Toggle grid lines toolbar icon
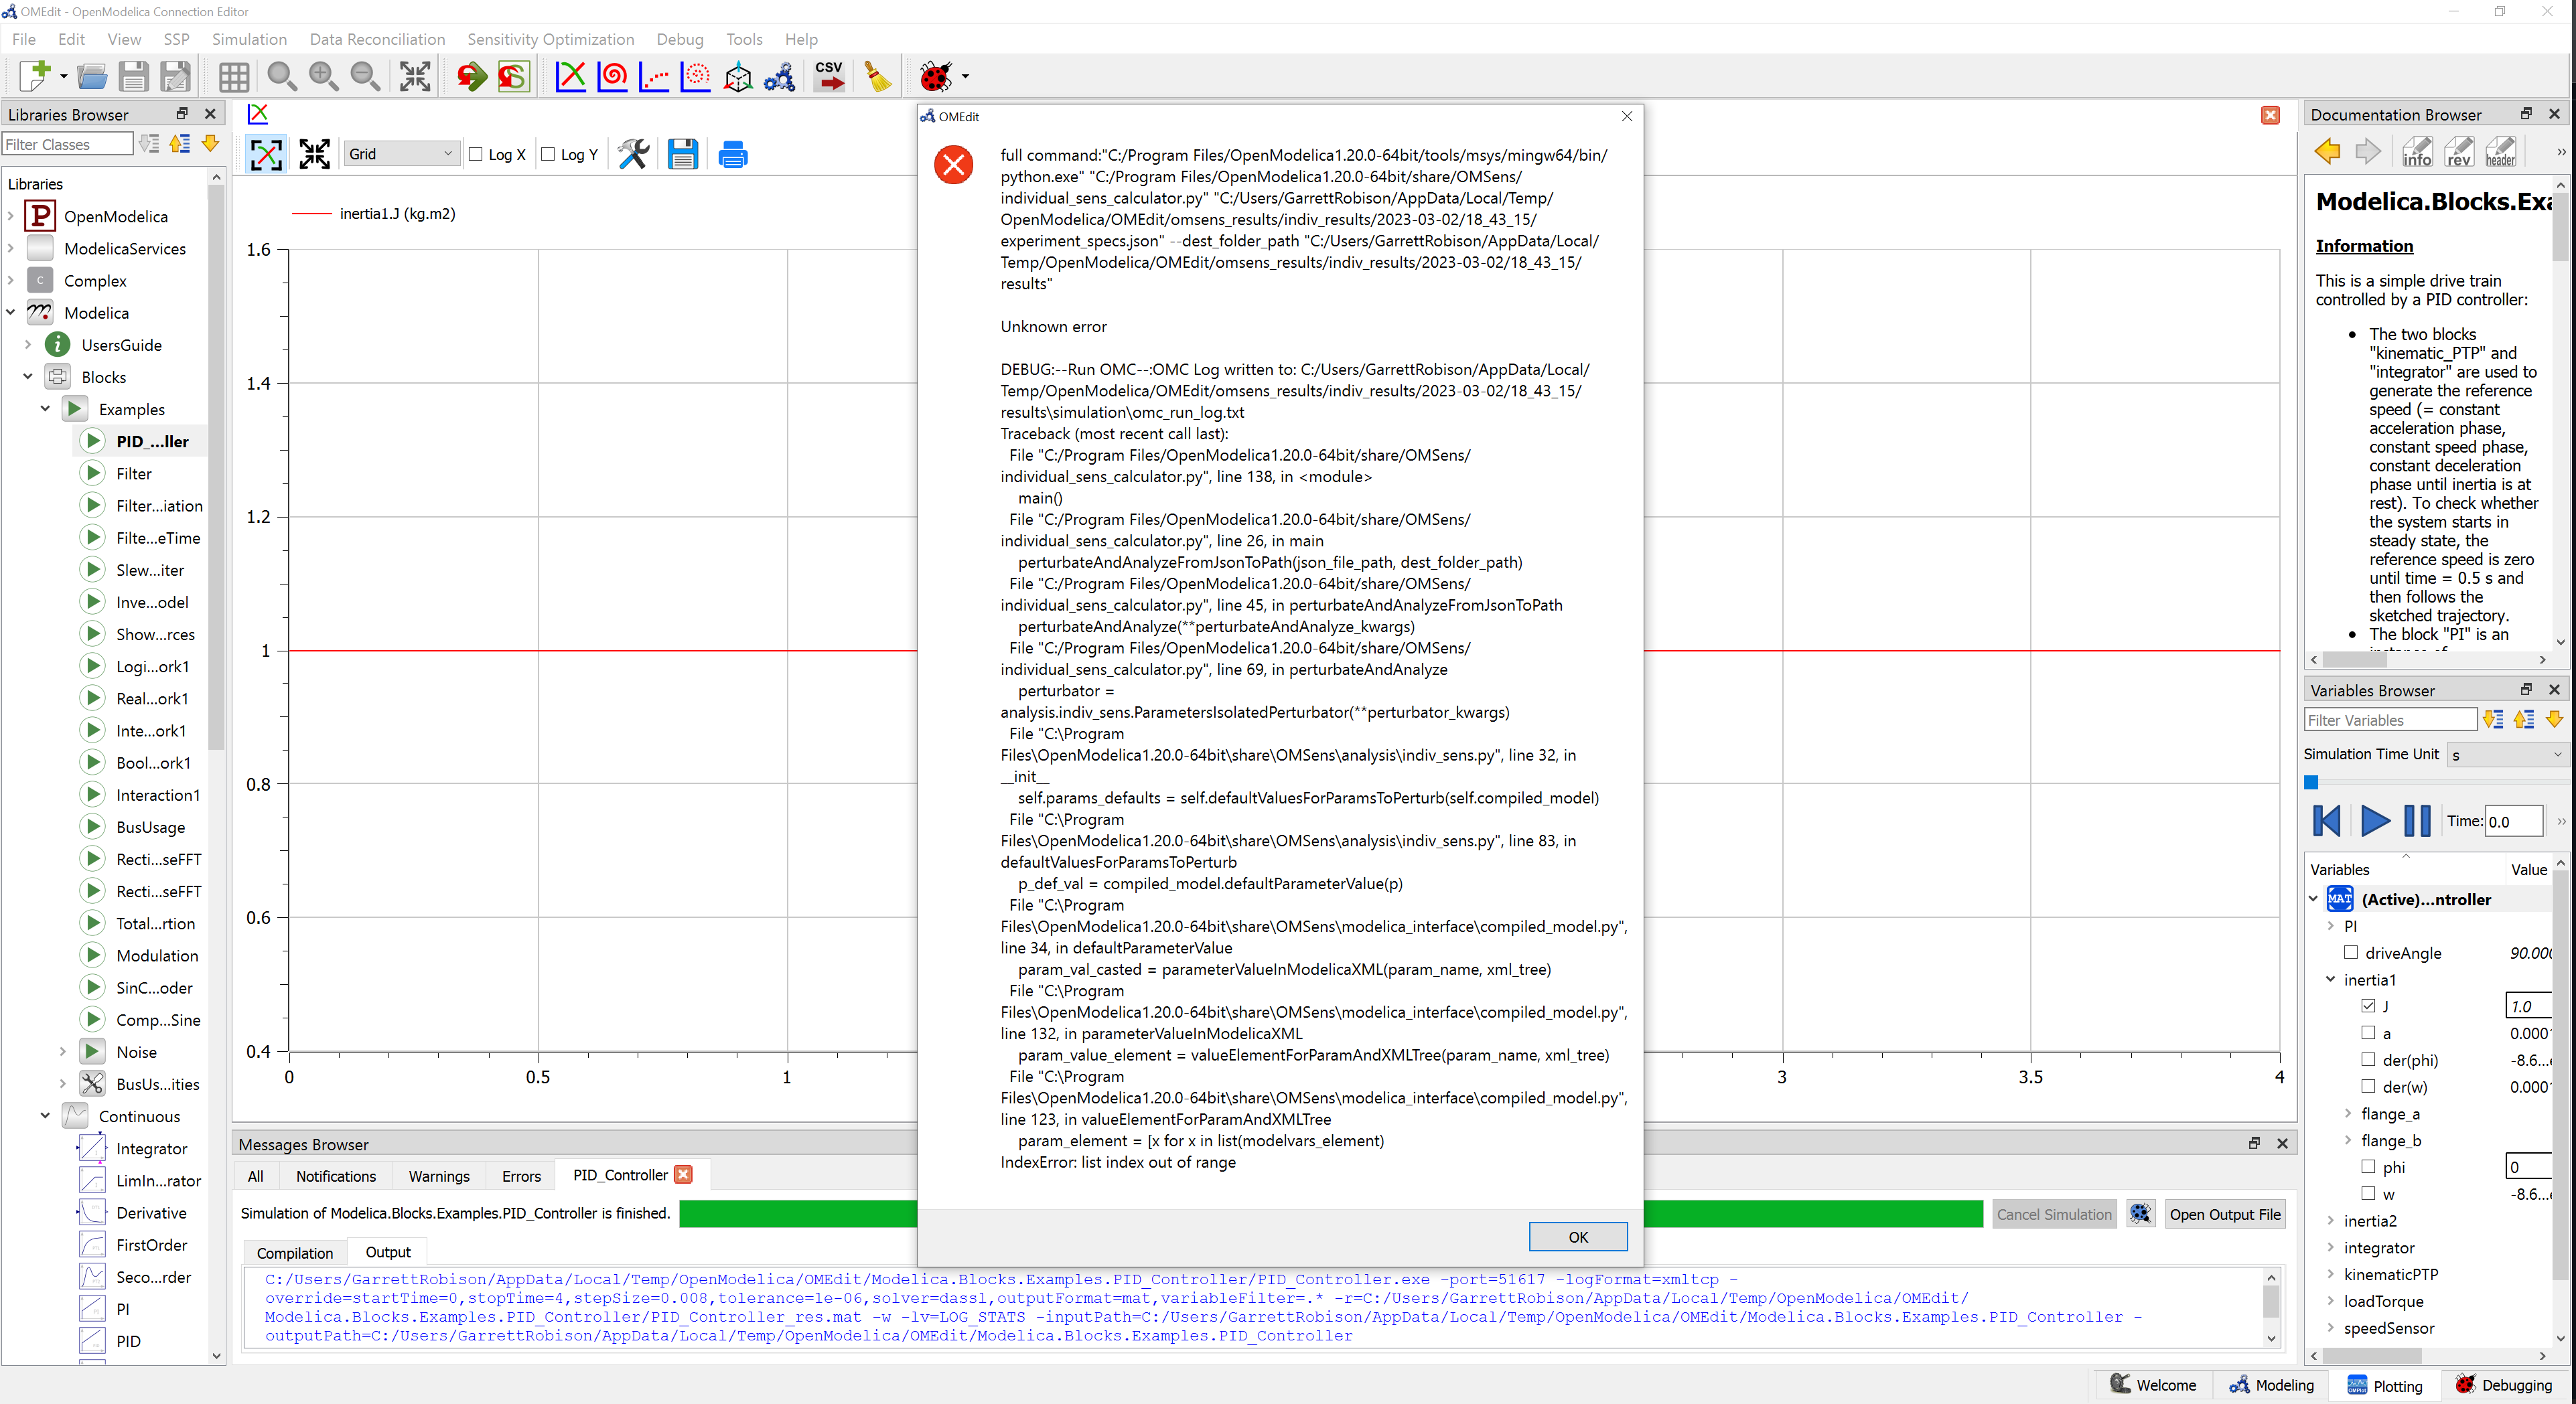 coord(234,76)
